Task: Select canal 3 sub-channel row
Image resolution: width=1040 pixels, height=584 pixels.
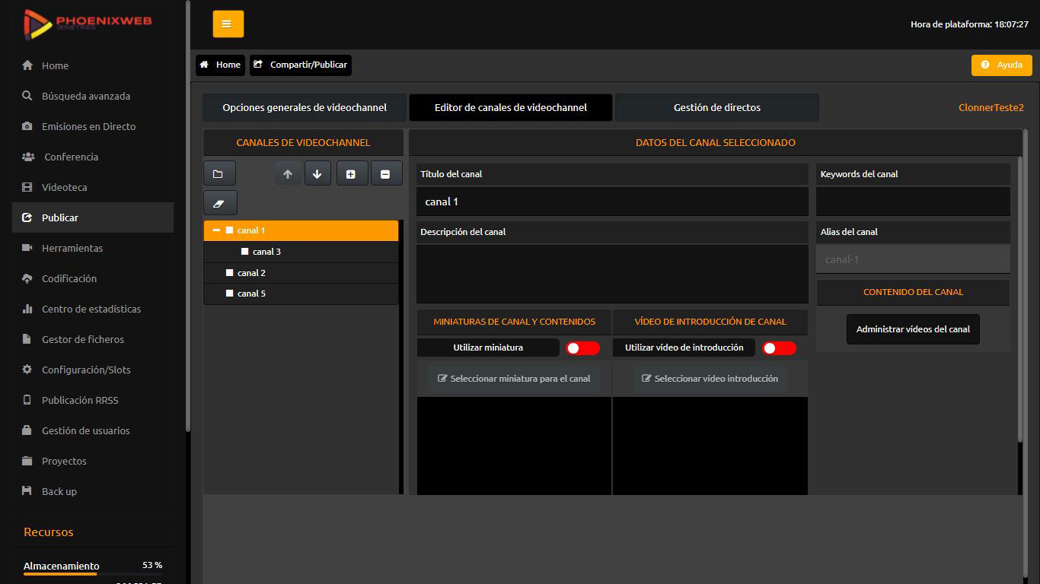Action: coord(301,251)
